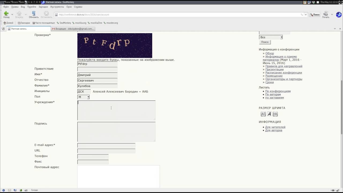Image resolution: width=343 pixels, height=193 pixels.
Task: Click the page vertical scrollbar thumb
Action: coord(341,107)
